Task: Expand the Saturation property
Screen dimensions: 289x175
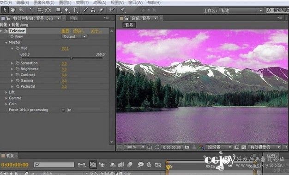Action: 12,63
